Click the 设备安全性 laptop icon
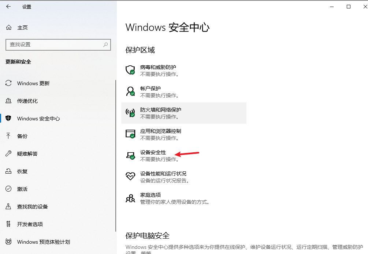 [130, 156]
